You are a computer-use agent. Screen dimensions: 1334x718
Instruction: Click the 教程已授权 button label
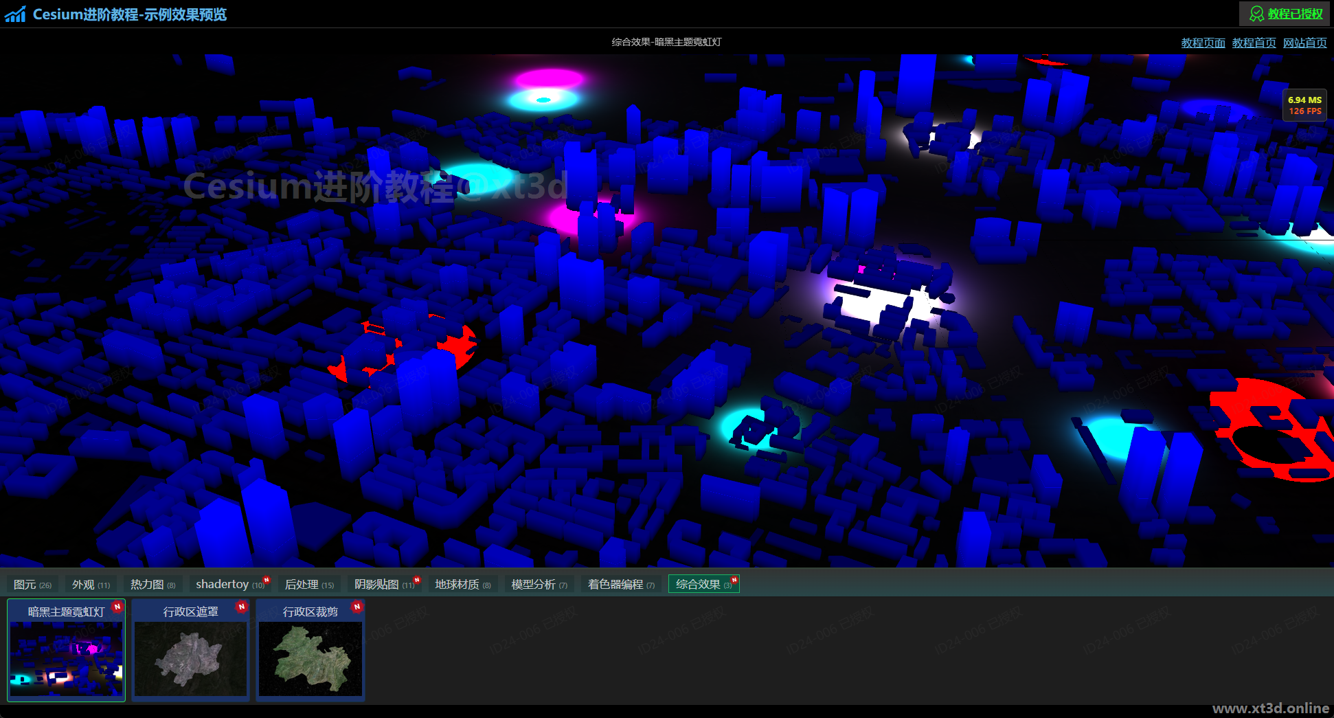pyautogui.click(x=1295, y=14)
